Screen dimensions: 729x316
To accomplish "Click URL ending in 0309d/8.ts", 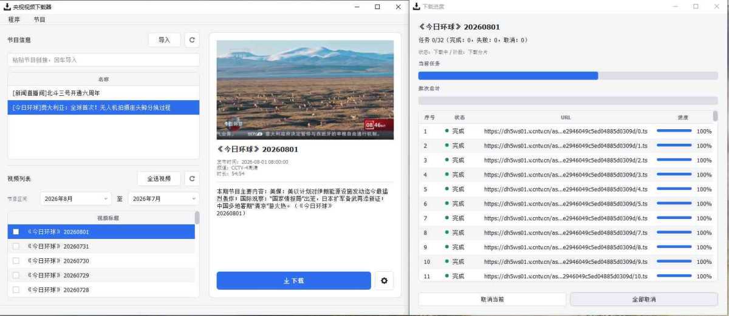I will pyautogui.click(x=566, y=247).
